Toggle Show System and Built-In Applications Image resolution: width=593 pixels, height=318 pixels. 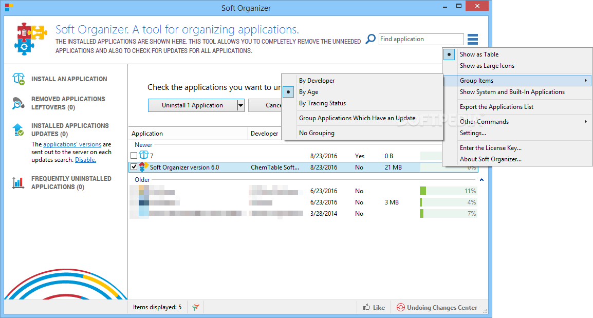point(512,92)
